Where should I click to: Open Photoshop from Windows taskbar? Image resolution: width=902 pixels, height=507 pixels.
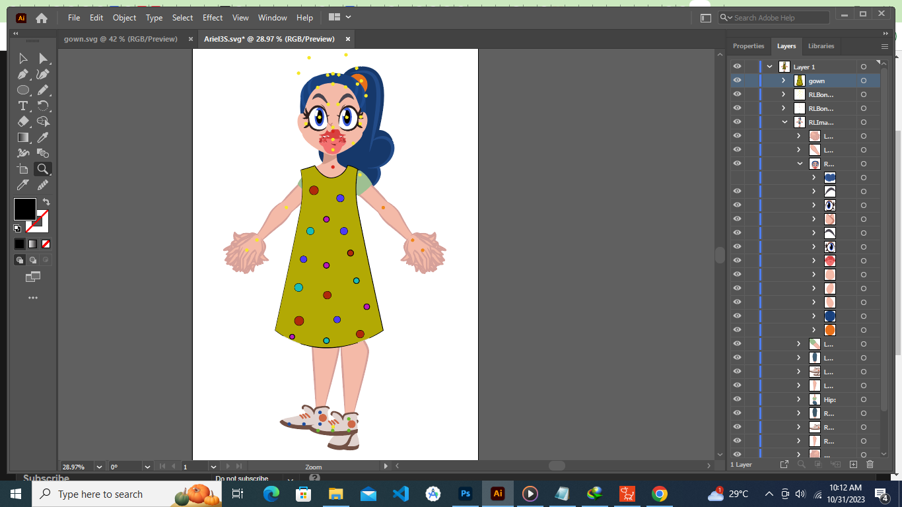[x=466, y=494]
